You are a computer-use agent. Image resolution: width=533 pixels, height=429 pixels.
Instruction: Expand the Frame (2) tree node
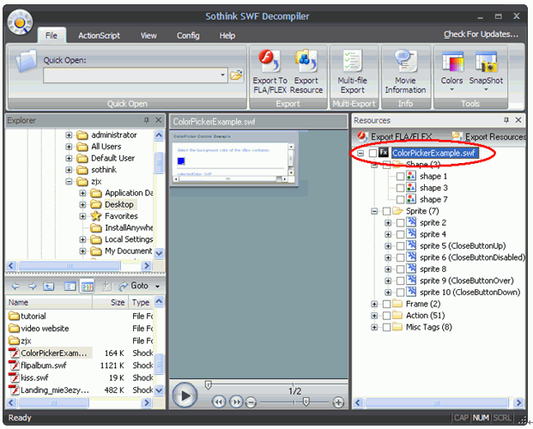[374, 305]
